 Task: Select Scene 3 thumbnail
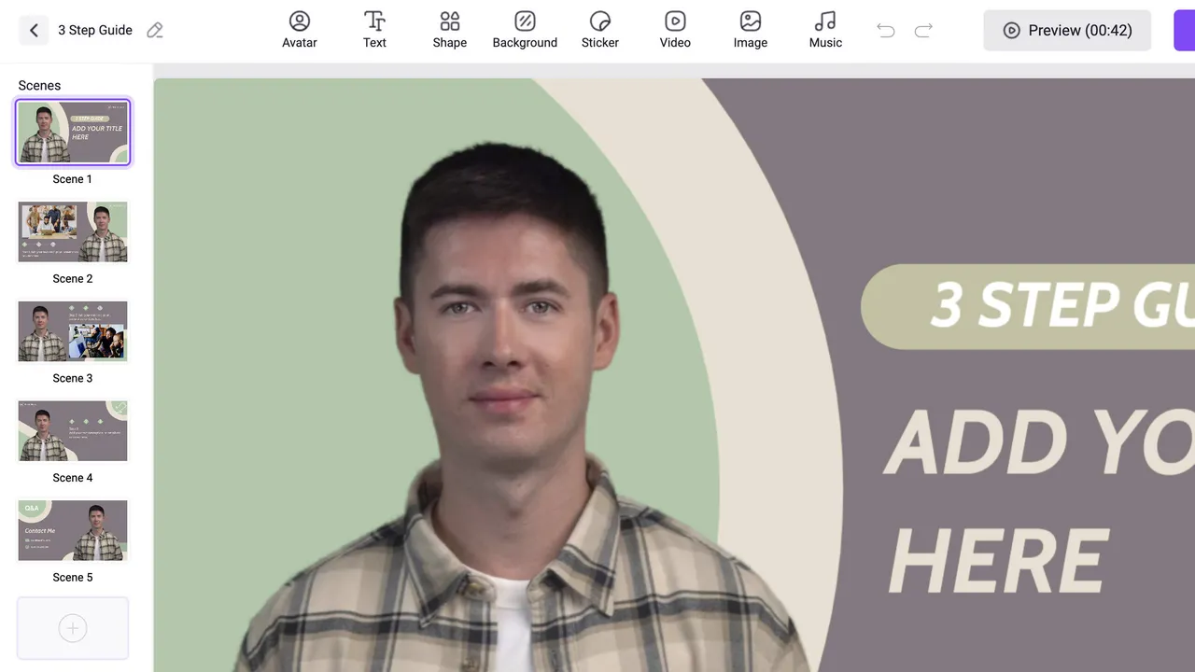click(73, 331)
